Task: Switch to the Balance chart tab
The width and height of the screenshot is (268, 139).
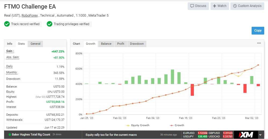Action: coord(106,44)
